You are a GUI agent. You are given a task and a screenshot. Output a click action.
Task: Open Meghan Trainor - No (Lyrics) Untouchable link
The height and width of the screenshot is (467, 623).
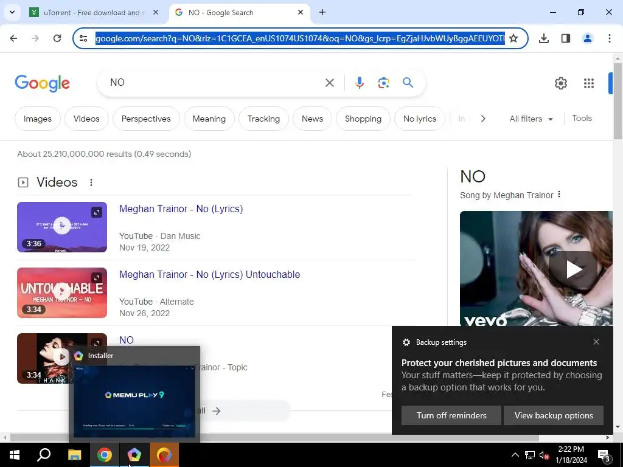click(x=209, y=274)
